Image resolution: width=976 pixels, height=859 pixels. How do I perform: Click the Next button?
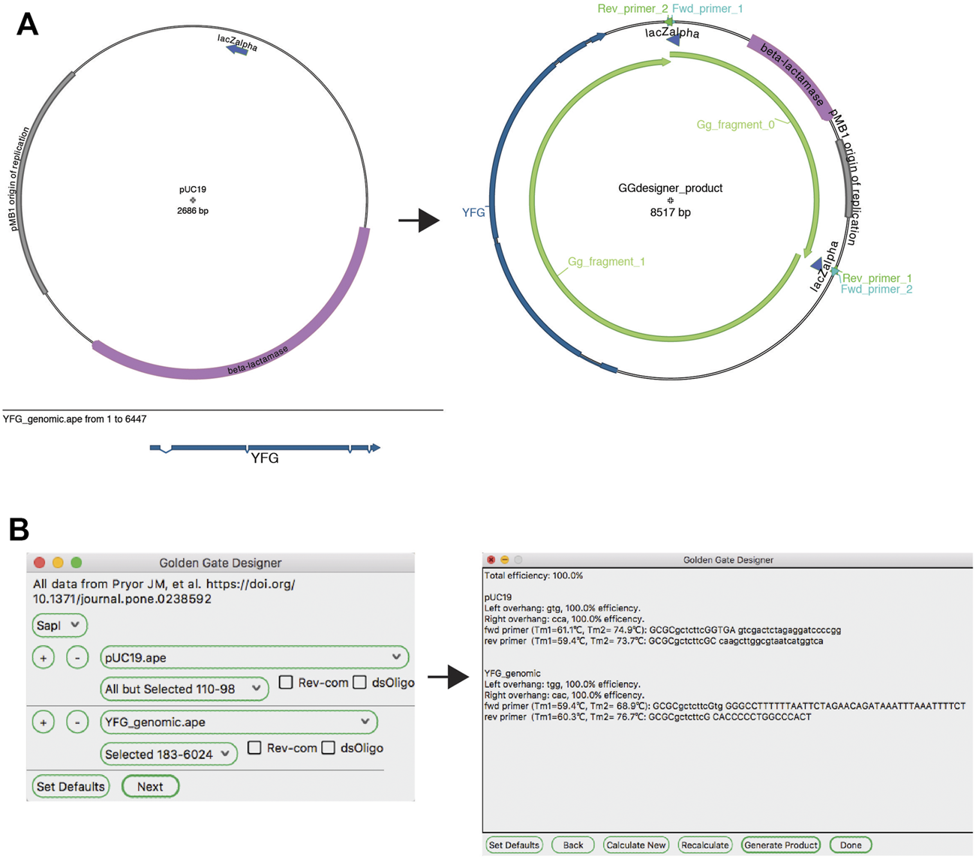(150, 786)
